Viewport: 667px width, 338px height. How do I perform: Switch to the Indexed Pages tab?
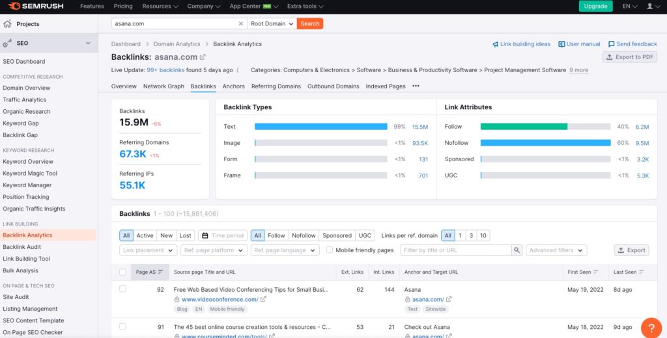tap(386, 86)
